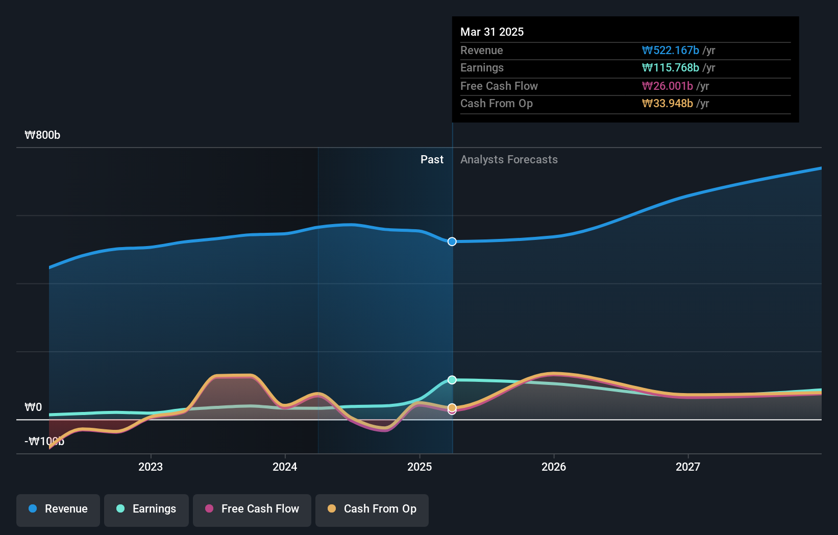Click the blue Revenue legend dot
Image resolution: width=838 pixels, height=535 pixels.
[x=33, y=509]
